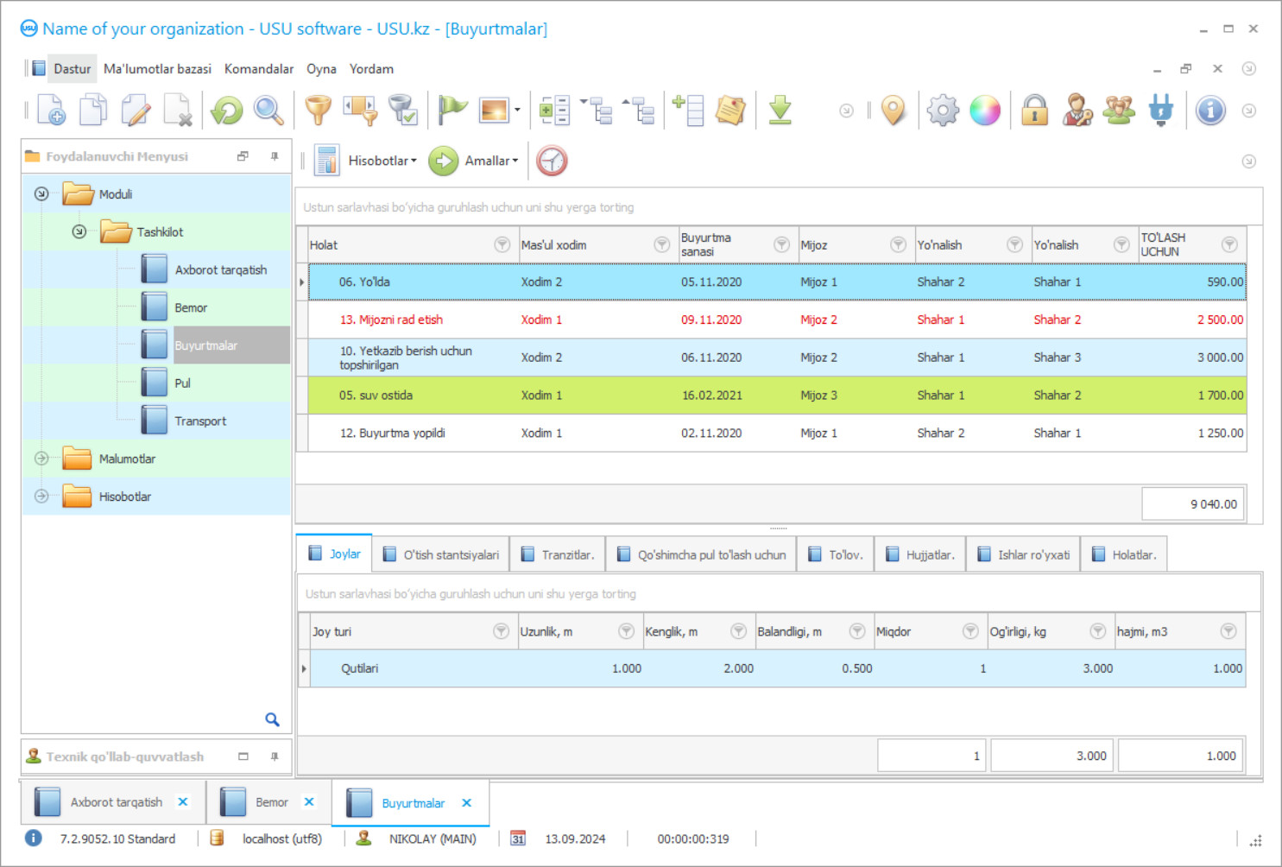This screenshot has width=1282, height=867.
Task: Open settings with the gear icon
Action: tap(943, 111)
